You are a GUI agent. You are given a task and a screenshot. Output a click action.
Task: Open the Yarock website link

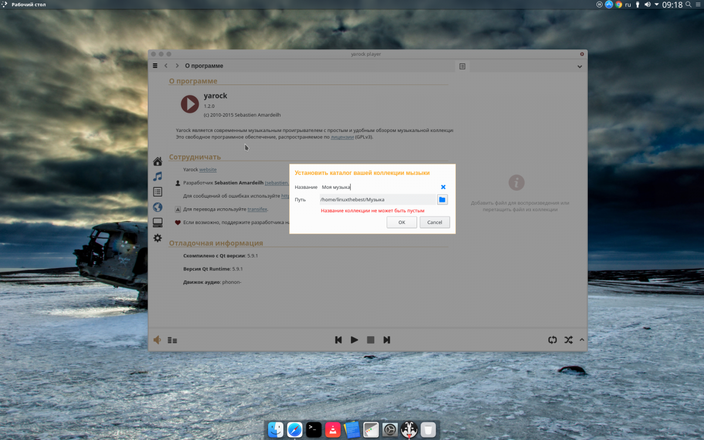coord(208,170)
